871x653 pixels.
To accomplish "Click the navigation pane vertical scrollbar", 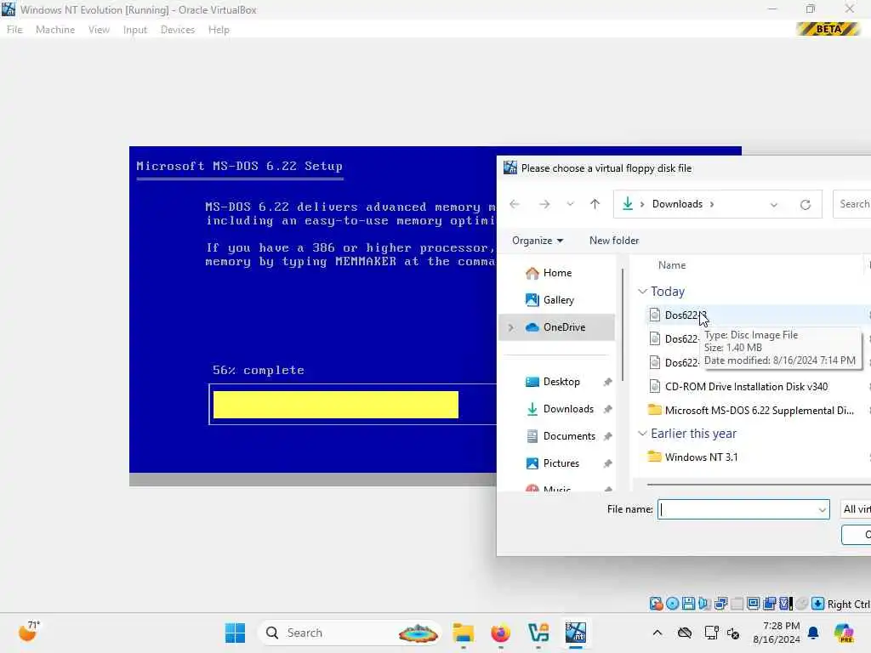I will (623, 325).
